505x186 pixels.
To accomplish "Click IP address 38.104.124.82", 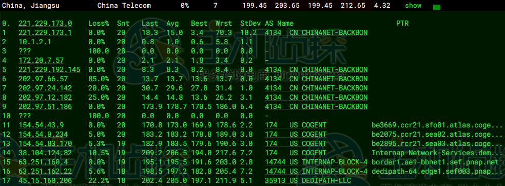I will [x=45, y=153].
